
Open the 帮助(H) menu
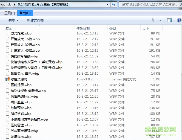[25, 13]
